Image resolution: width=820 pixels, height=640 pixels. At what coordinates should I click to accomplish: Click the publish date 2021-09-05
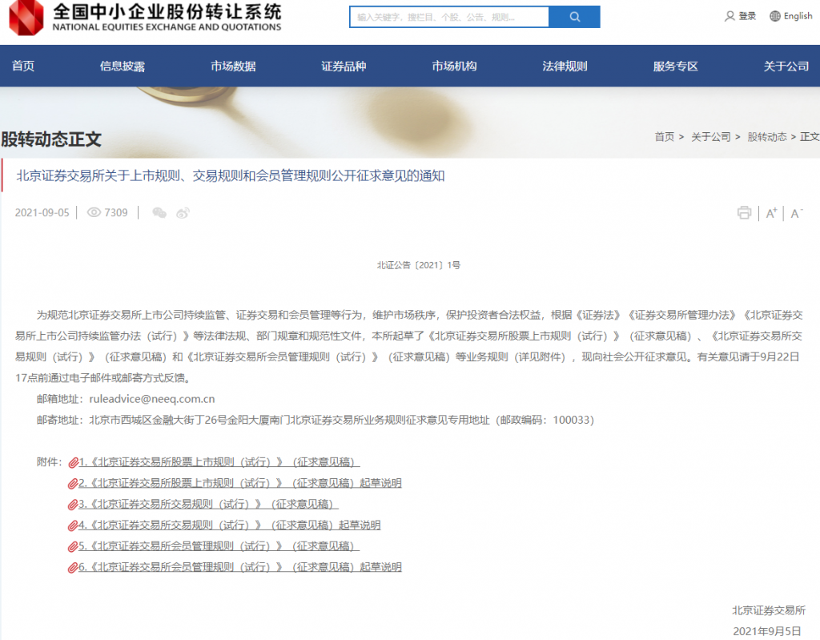(42, 212)
